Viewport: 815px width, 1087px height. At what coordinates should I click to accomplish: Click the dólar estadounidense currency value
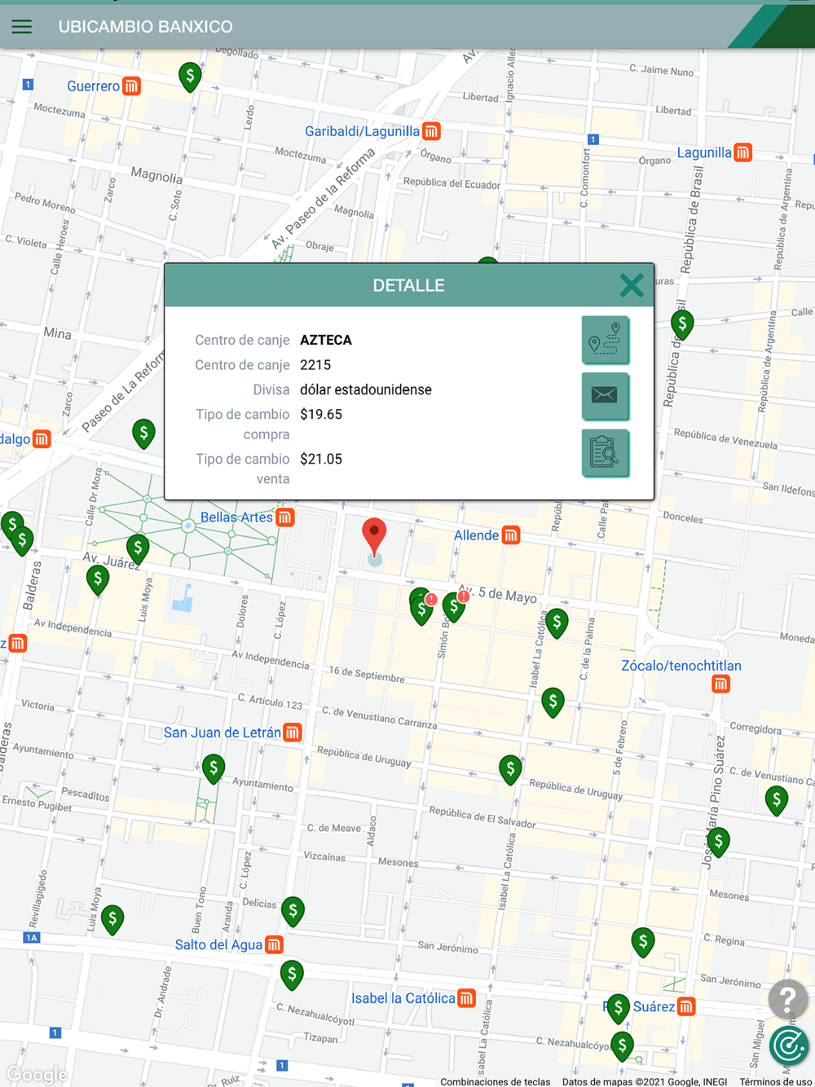[x=366, y=389]
